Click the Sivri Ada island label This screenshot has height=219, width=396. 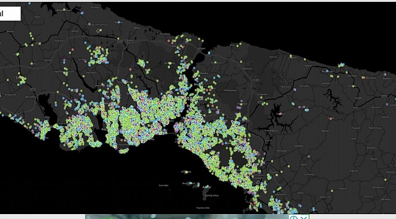pos(163,186)
